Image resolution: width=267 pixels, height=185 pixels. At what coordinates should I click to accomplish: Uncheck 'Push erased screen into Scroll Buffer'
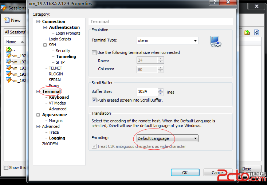click(94, 100)
